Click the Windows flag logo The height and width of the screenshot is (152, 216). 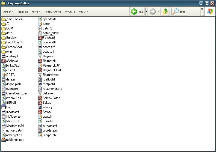click(x=210, y=11)
